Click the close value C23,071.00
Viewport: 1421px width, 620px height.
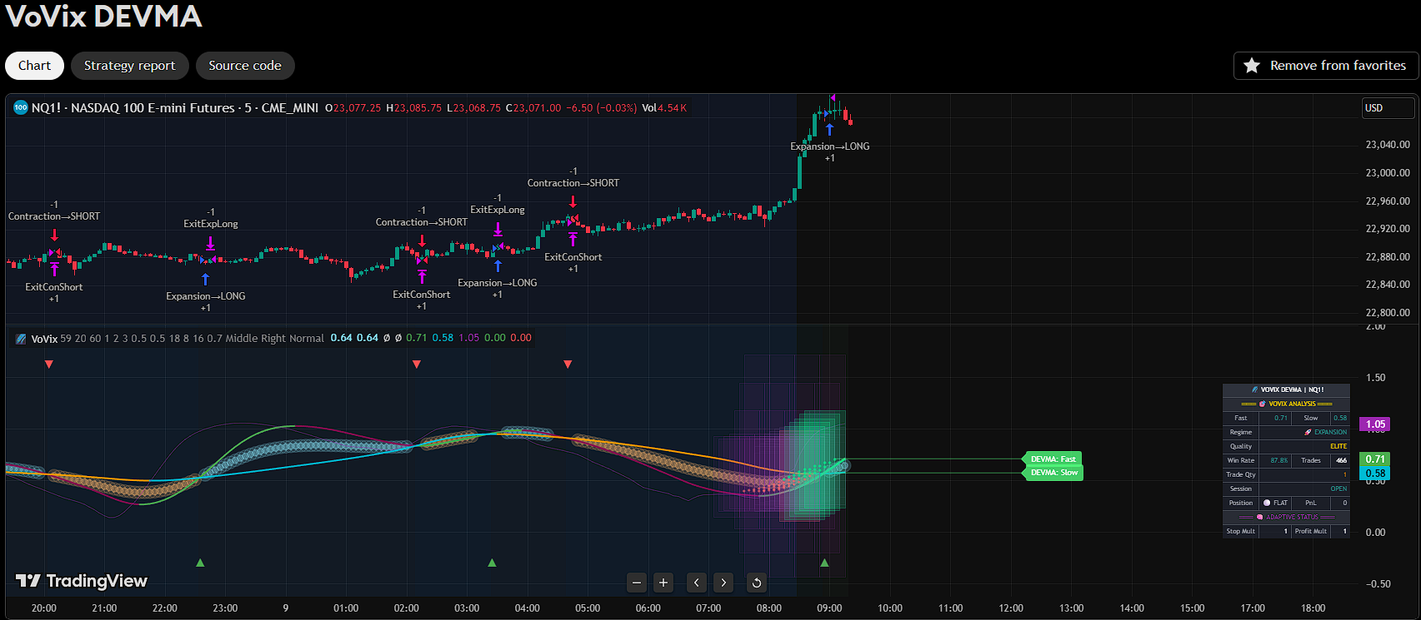click(x=533, y=108)
